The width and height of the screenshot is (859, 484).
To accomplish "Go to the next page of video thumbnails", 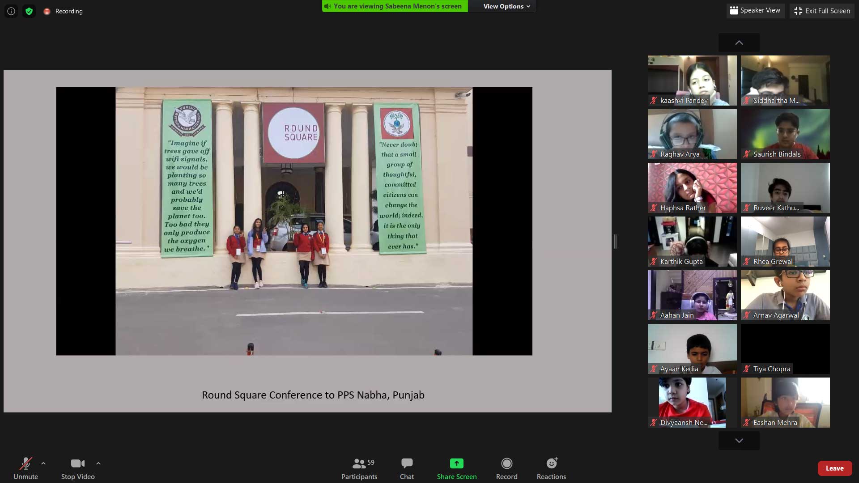I will tap(739, 441).
